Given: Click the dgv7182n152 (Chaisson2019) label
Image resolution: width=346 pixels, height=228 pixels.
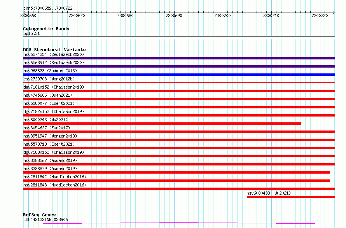Looking at the screenshot, I should 54,111.
